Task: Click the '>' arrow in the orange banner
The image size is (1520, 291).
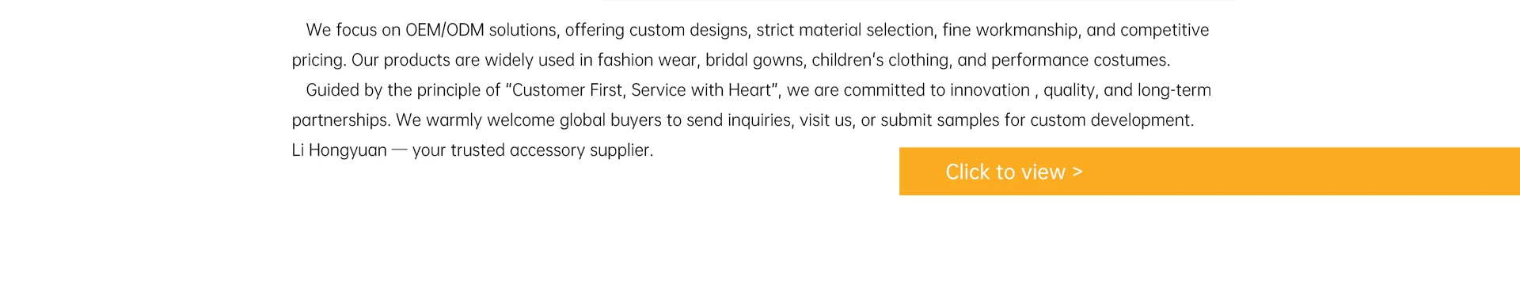Action: [x=1077, y=172]
